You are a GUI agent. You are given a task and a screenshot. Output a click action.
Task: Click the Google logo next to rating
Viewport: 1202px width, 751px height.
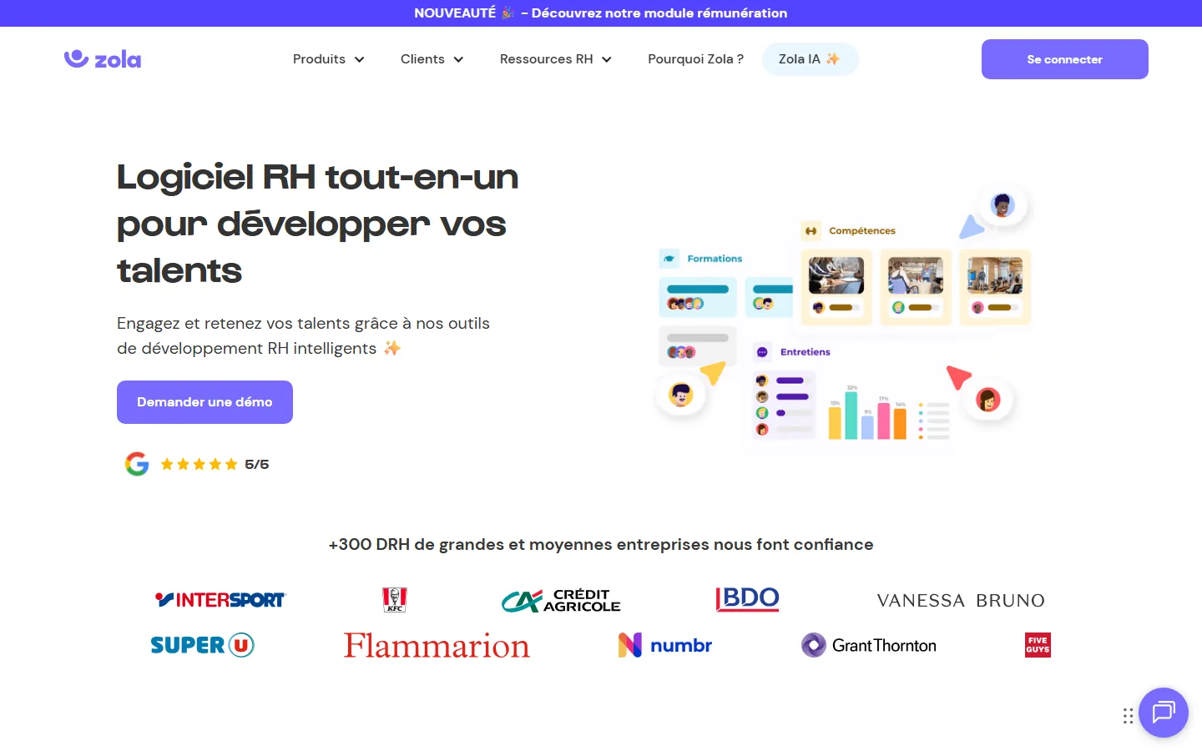tap(137, 464)
